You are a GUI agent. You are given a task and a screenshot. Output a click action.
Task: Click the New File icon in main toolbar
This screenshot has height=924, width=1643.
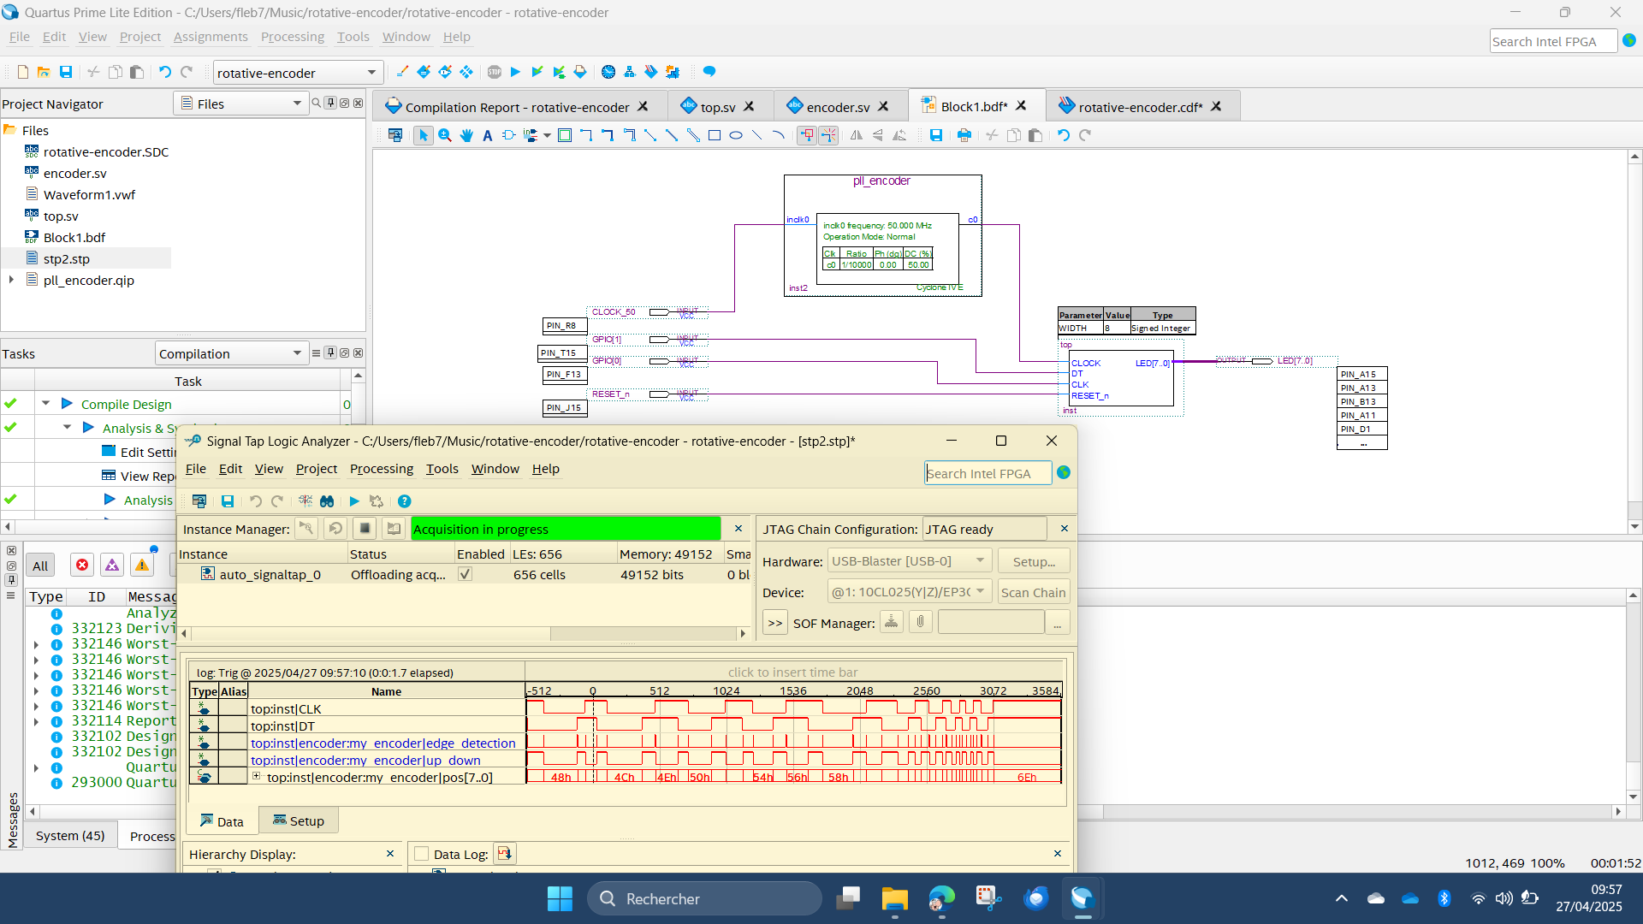tap(23, 72)
